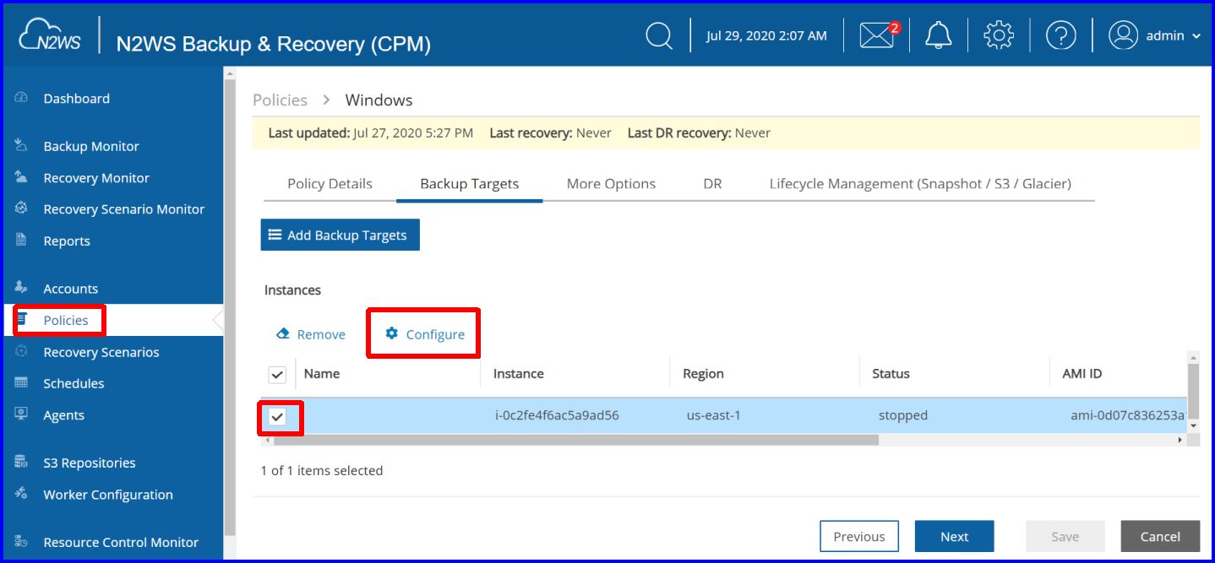Click the Cancel button
The height and width of the screenshot is (563, 1215).
tap(1160, 536)
